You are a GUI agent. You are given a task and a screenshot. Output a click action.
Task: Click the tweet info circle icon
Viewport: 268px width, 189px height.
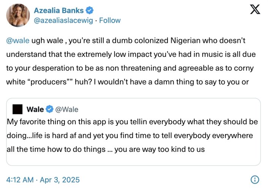[255, 179]
